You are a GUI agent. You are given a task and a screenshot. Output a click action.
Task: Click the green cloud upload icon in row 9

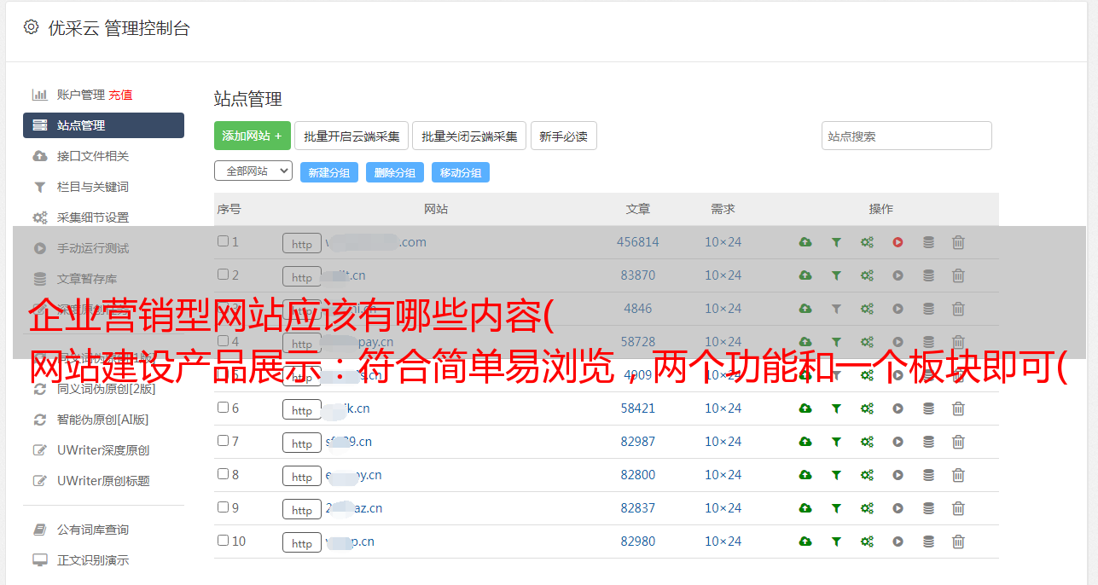click(805, 508)
